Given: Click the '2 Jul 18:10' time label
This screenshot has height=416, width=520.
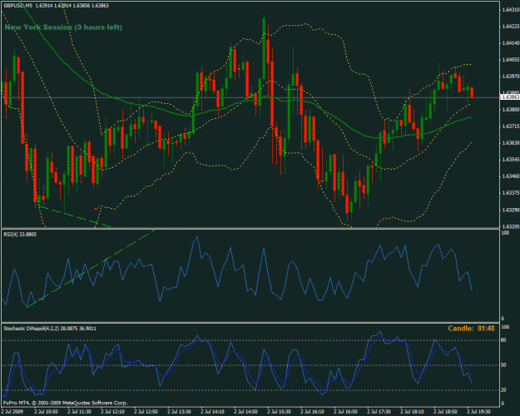Looking at the screenshot, I should pyautogui.click(x=412, y=412).
